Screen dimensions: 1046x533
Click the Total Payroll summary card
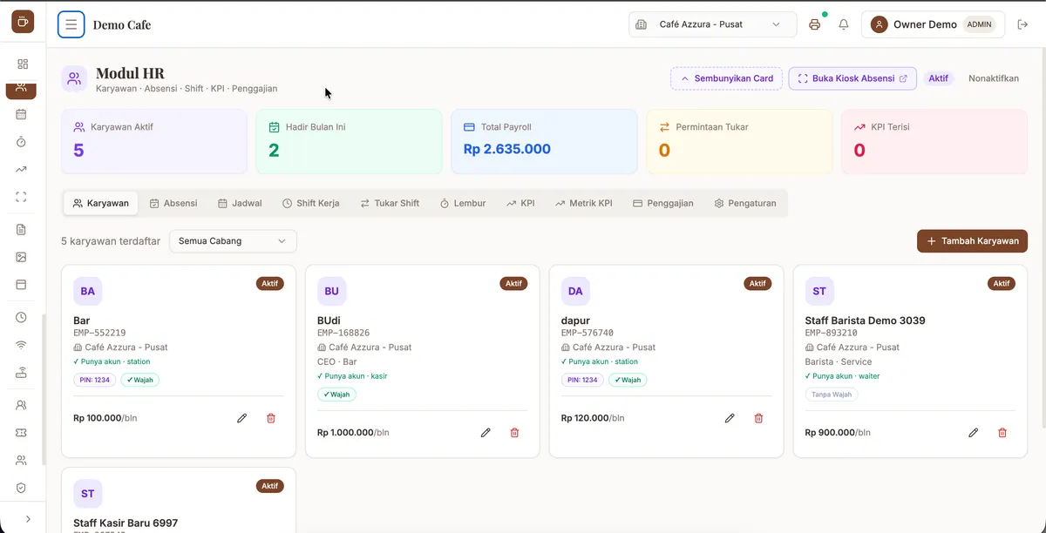pos(544,142)
